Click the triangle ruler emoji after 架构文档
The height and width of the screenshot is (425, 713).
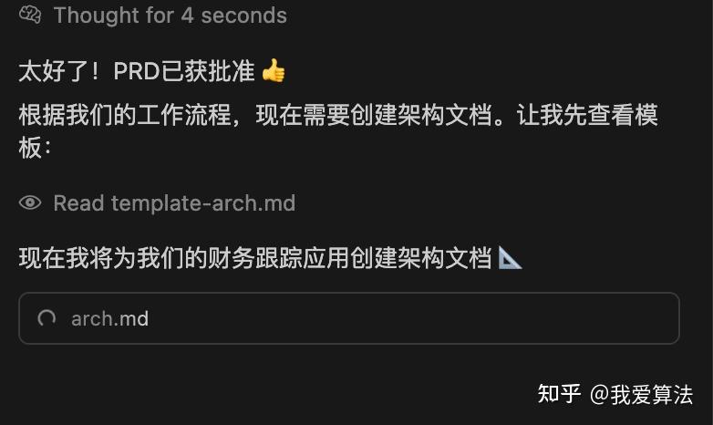click(510, 257)
